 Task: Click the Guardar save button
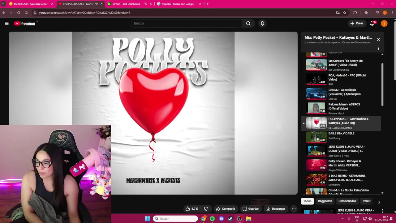(251, 209)
